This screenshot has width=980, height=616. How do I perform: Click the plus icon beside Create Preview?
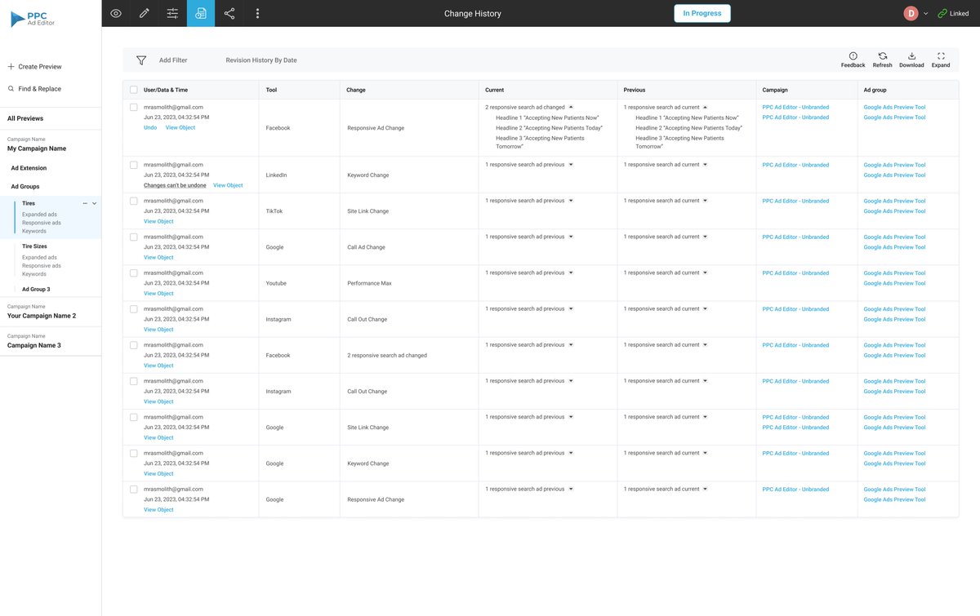11,67
